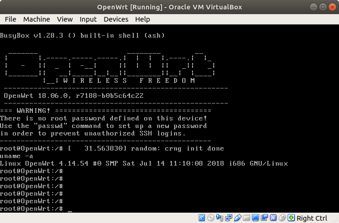Image resolution: width=339 pixels, height=223 pixels.
Task: Click the video capture indicator icon
Action: (x=264, y=218)
